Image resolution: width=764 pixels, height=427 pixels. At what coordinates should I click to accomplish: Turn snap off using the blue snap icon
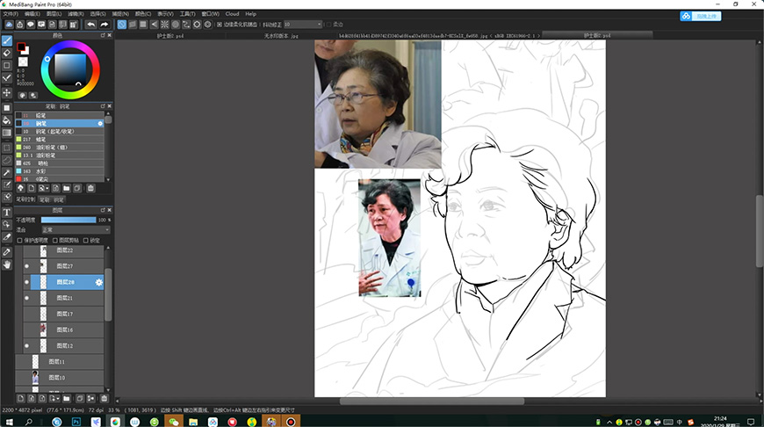(x=122, y=25)
